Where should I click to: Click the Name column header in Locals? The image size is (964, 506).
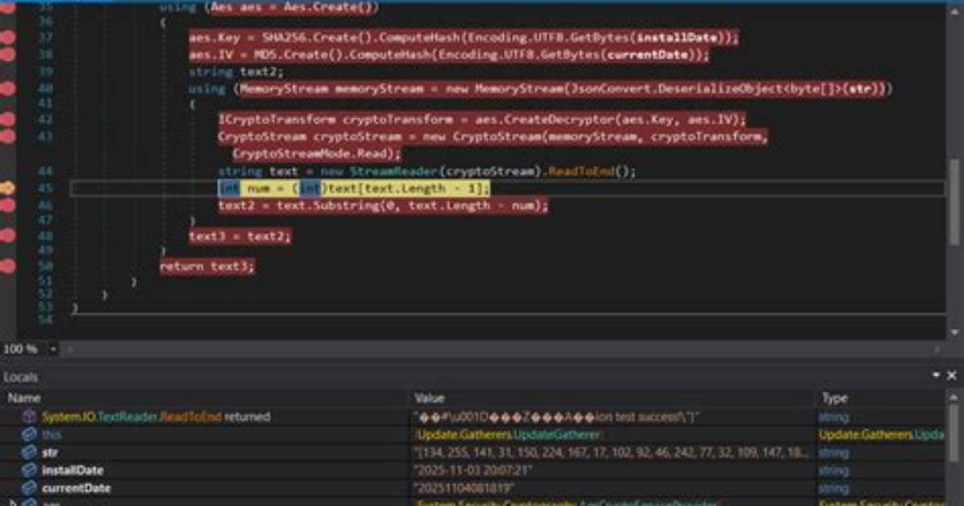coord(24,398)
